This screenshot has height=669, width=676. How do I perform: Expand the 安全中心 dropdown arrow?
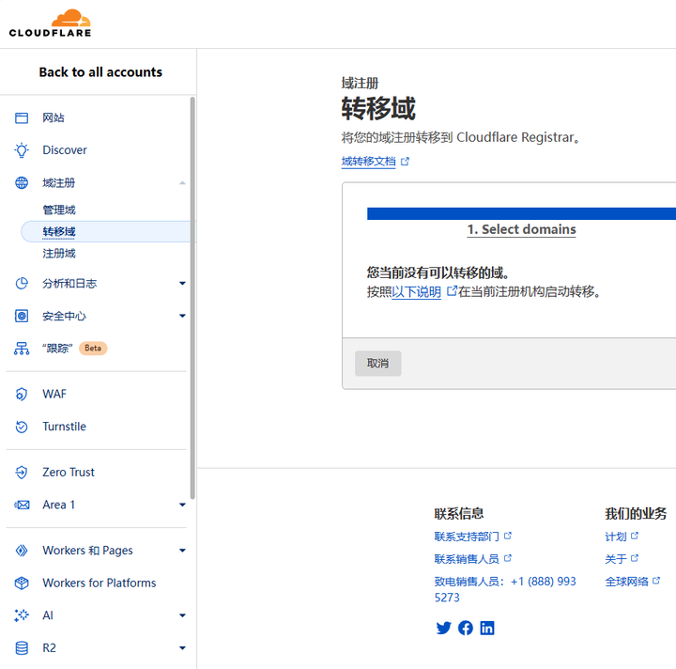pyautogui.click(x=182, y=316)
